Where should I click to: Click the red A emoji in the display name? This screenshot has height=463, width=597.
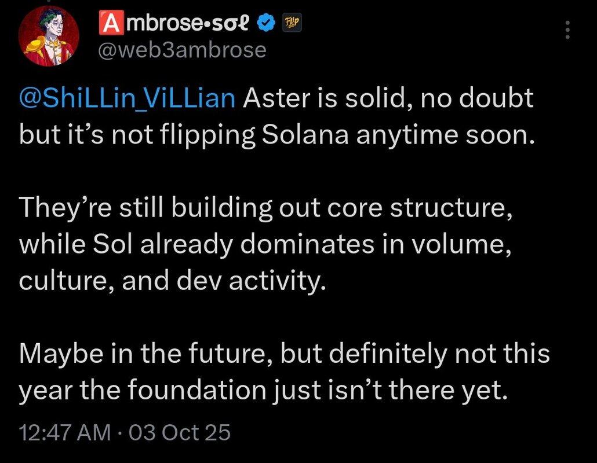tap(111, 24)
